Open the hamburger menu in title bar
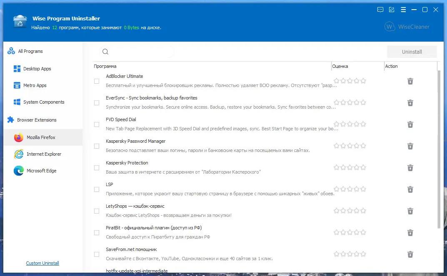 (403, 10)
